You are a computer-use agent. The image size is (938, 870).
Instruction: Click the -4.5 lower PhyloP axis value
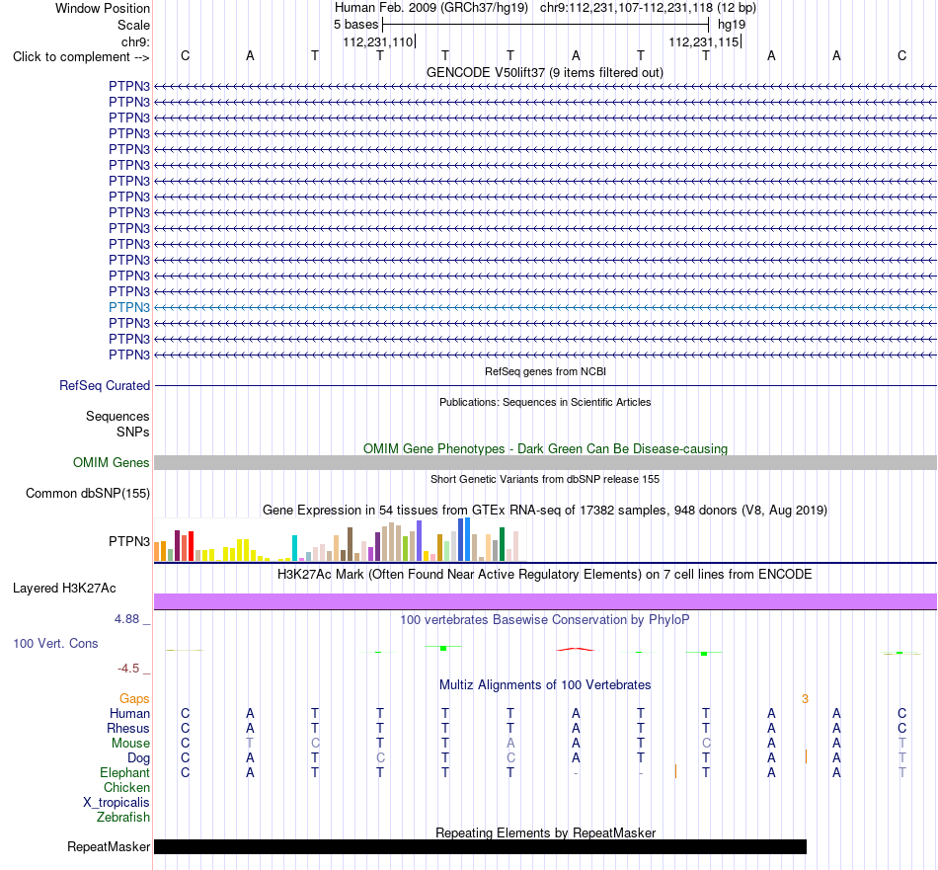click(x=128, y=669)
